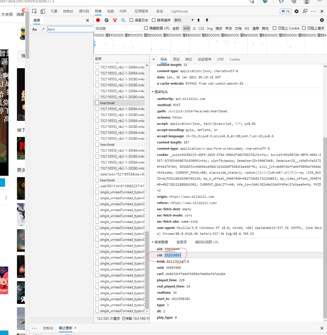Click the search input containing html
Screen dimensions: 327x335
click(x=70, y=29)
